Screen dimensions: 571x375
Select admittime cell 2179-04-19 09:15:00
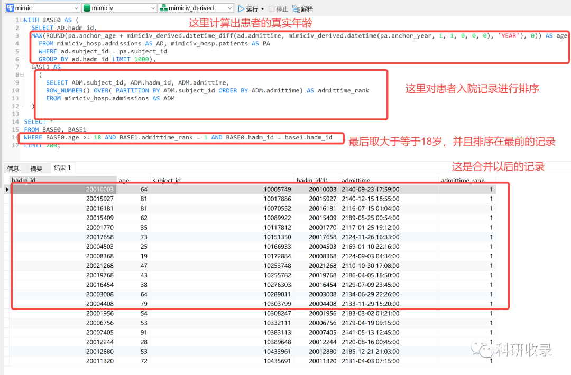pyautogui.click(x=389, y=323)
